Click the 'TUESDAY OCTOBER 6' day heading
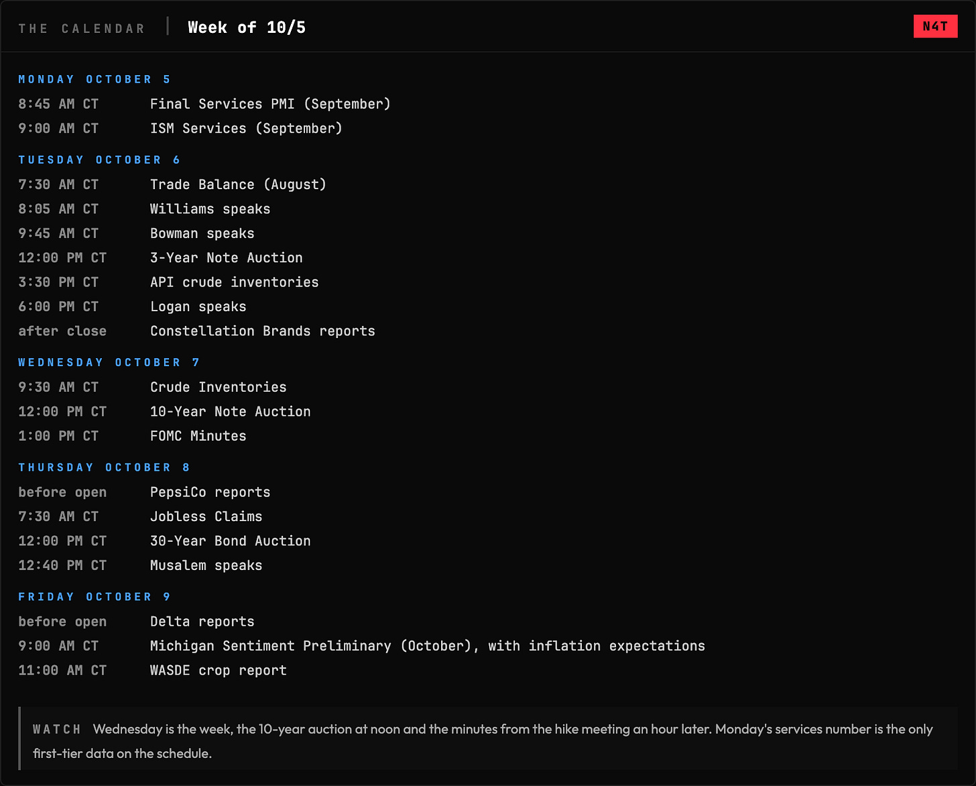Viewport: 976px width, 786px height. click(x=99, y=160)
